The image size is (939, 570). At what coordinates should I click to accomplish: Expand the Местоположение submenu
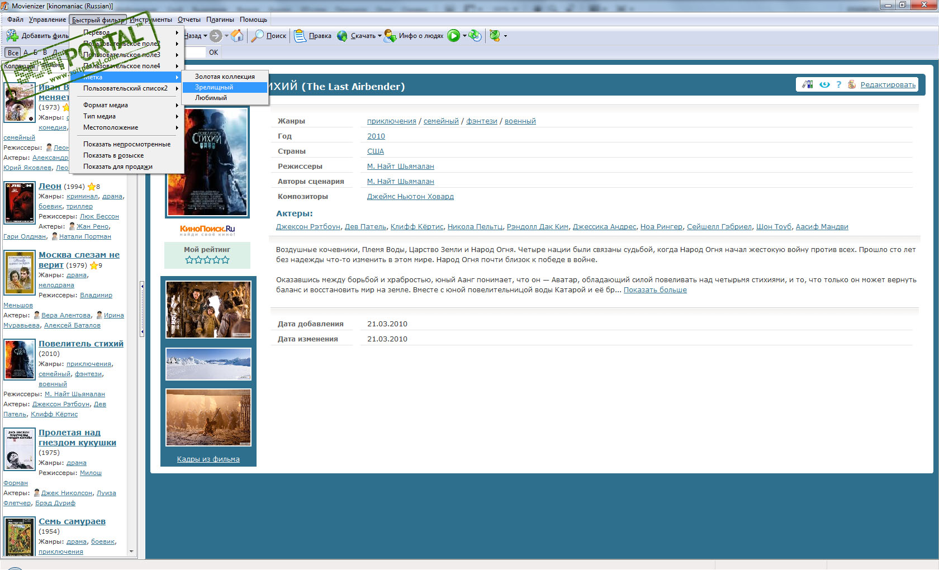pyautogui.click(x=127, y=127)
